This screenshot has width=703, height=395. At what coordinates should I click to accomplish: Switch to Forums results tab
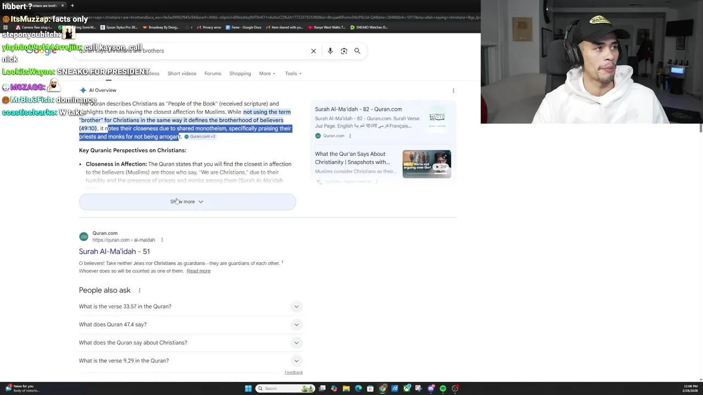(x=213, y=74)
